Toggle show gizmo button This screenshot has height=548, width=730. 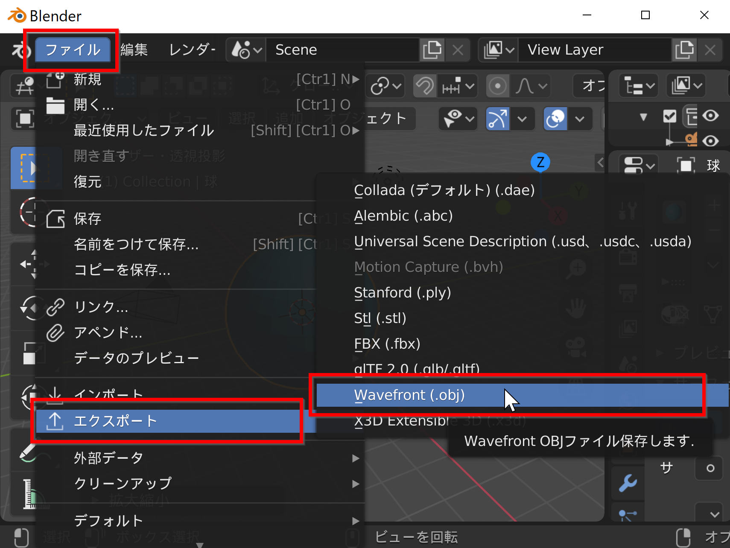point(498,119)
